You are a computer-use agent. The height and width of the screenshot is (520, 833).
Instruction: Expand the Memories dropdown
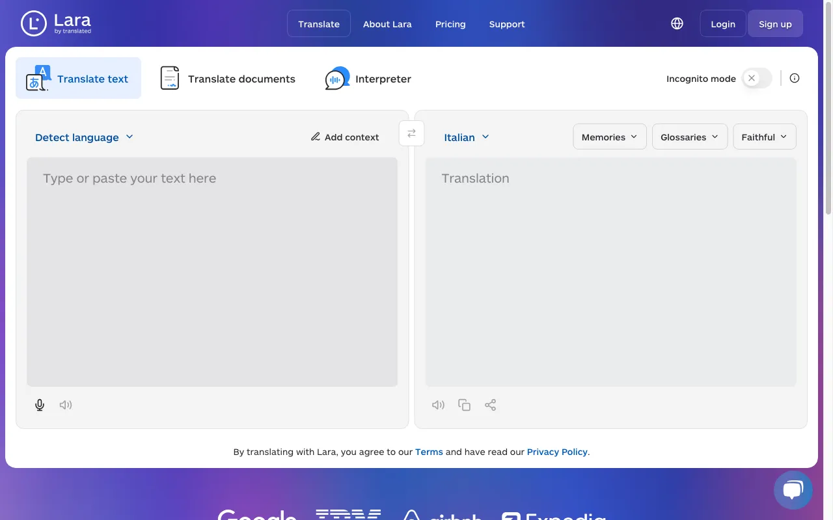pos(610,136)
